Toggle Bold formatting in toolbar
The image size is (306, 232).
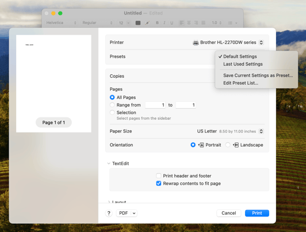coord(157,23)
